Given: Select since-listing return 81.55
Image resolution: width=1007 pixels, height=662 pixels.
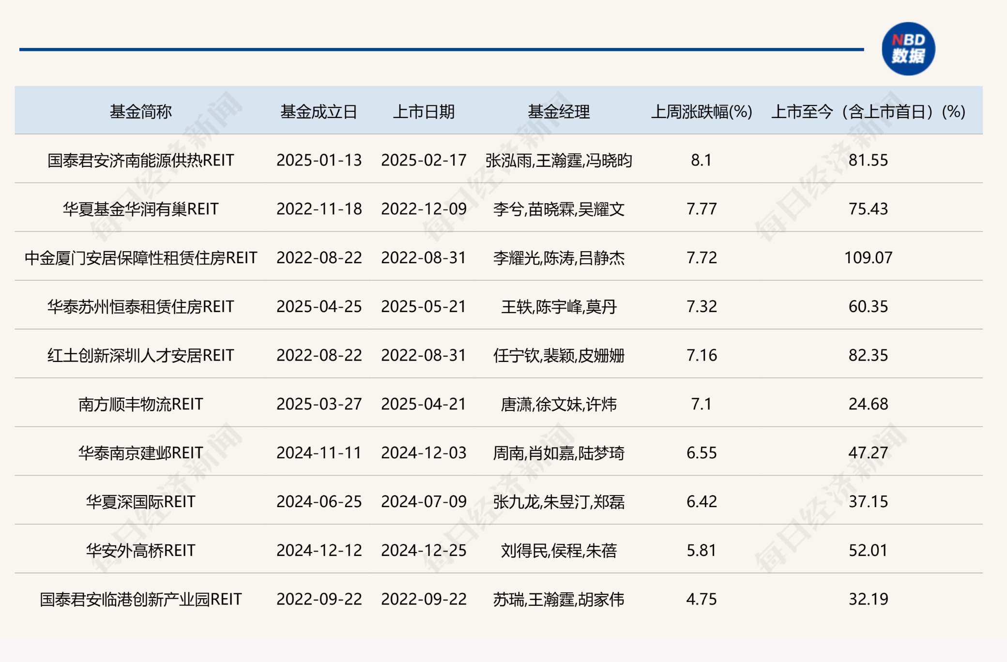Looking at the screenshot, I should (x=869, y=160).
